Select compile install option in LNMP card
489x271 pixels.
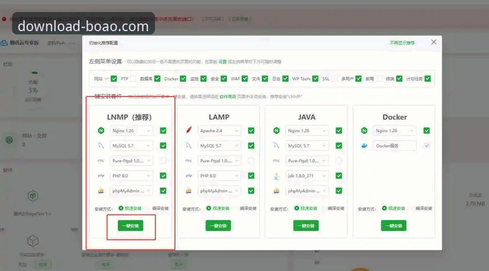(x=160, y=209)
